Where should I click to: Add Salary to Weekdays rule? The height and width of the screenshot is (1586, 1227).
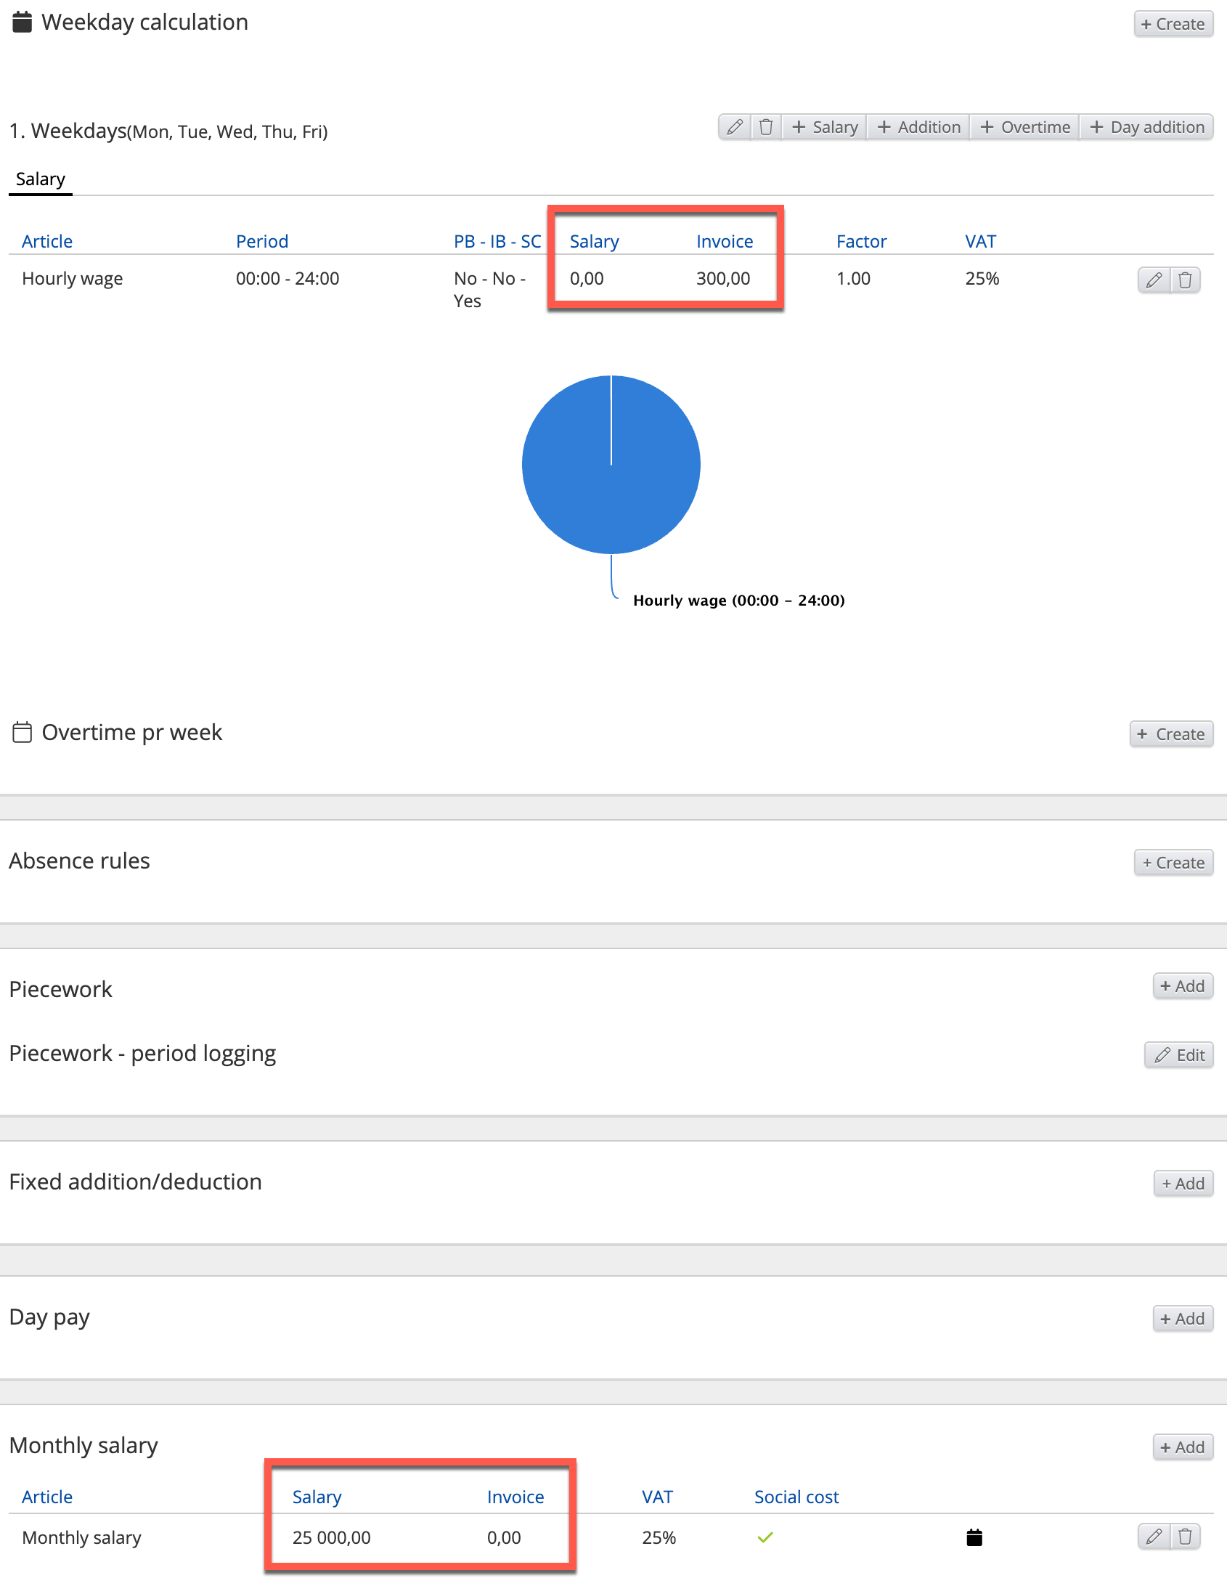825,127
